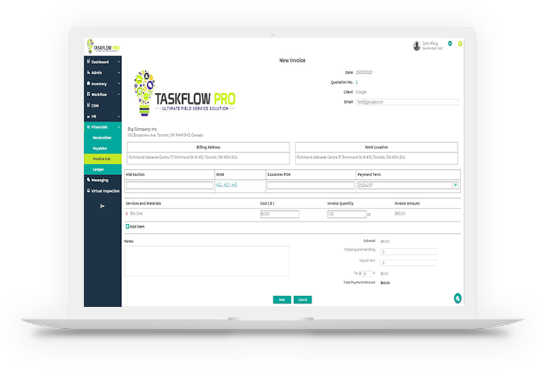
Task: Click into the Notes text area
Action: (207, 260)
